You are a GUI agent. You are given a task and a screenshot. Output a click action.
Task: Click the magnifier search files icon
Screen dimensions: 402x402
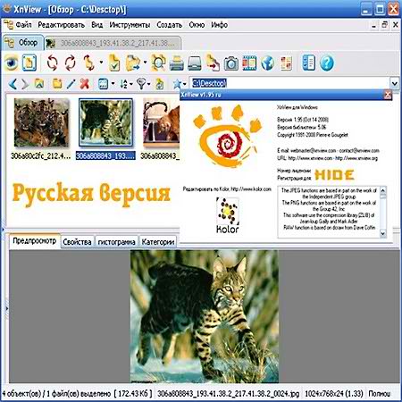click(x=158, y=63)
